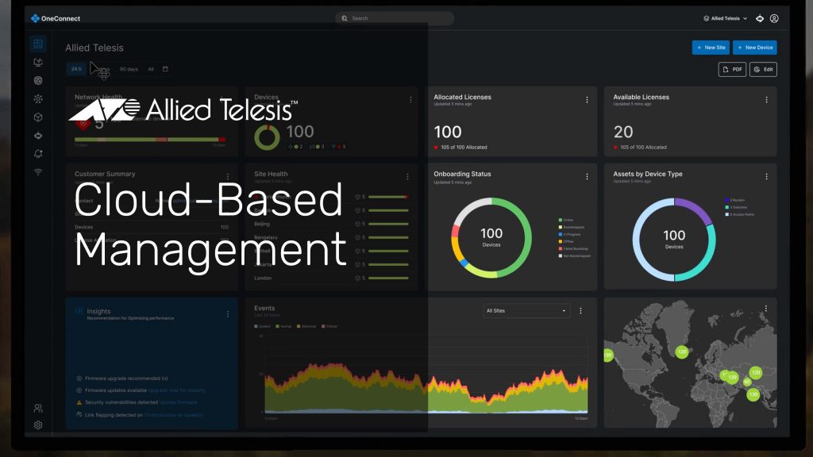Image resolution: width=813 pixels, height=457 pixels.
Task: Click the New Site button
Action: click(x=711, y=48)
